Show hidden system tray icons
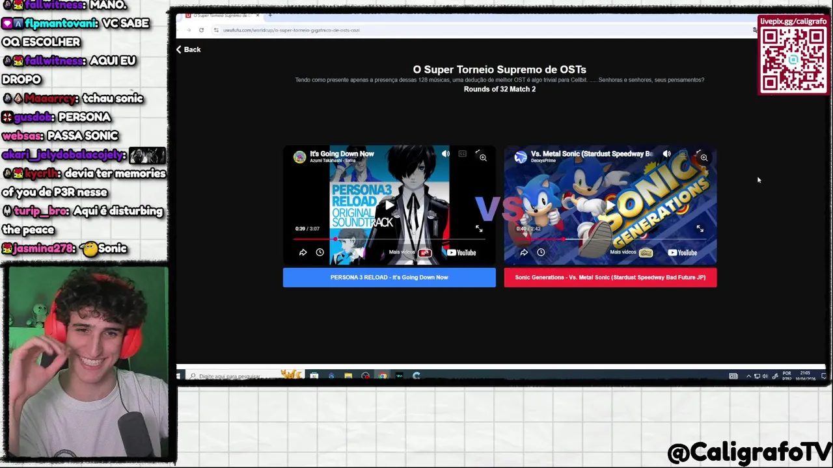This screenshot has width=833, height=468. [748, 376]
